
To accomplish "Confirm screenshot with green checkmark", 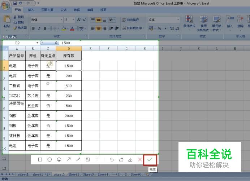I will click(x=150, y=160).
